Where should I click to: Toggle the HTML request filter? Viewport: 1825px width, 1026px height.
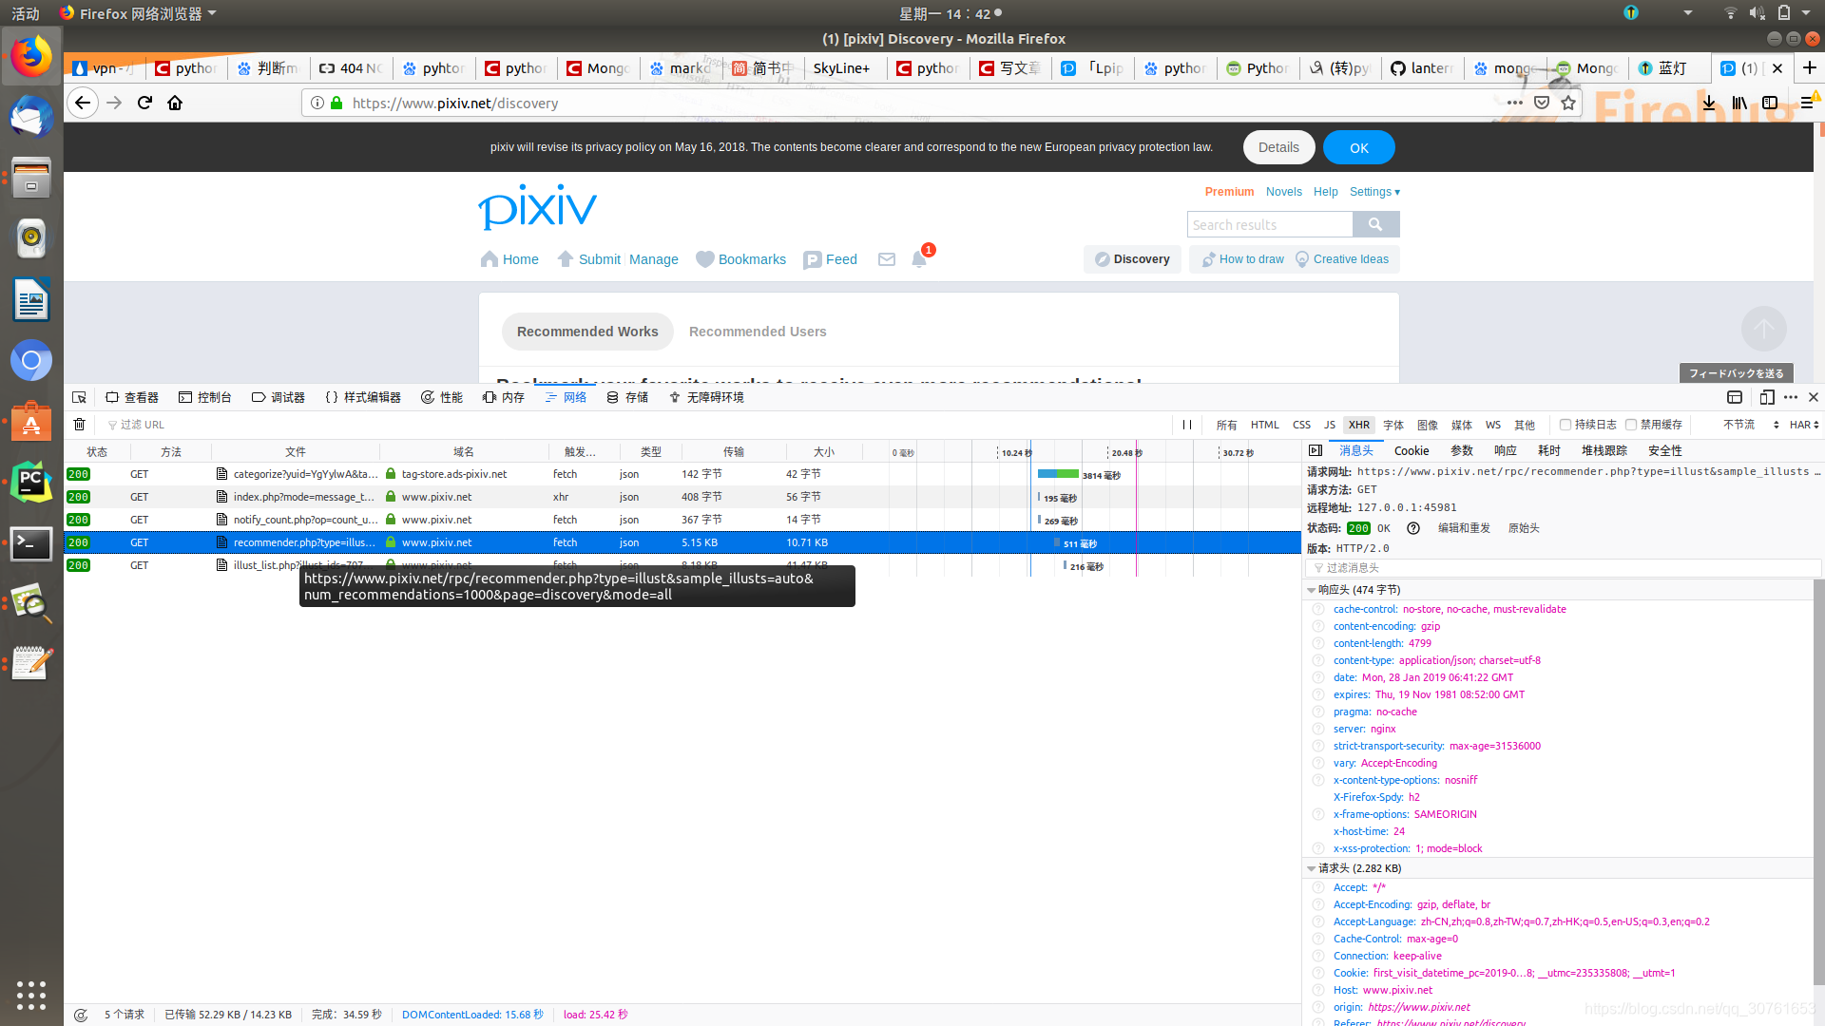[x=1264, y=425]
